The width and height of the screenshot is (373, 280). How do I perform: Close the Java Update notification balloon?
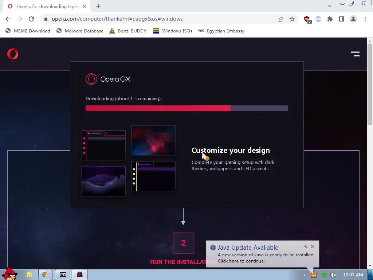coord(312,246)
